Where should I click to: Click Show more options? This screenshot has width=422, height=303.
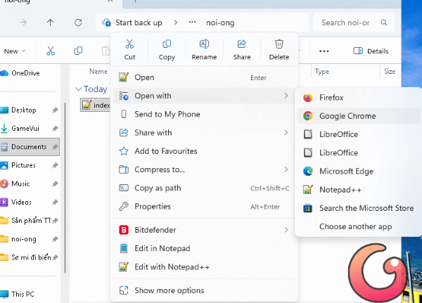pyautogui.click(x=204, y=290)
